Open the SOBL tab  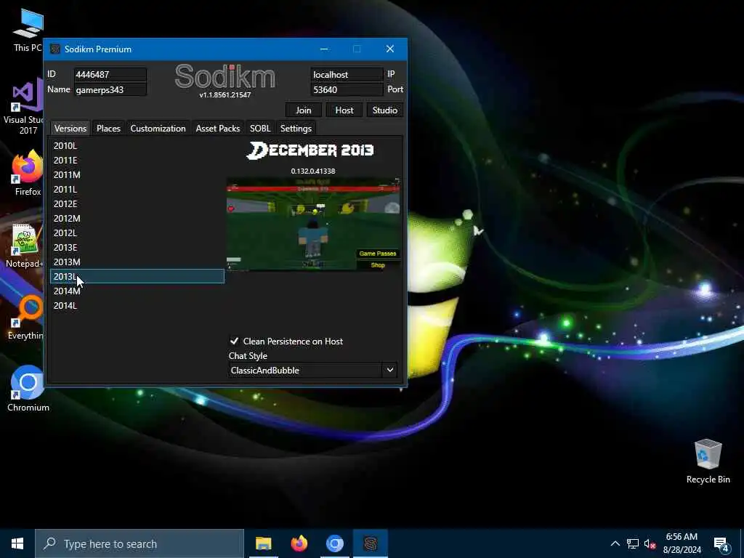pyautogui.click(x=260, y=128)
